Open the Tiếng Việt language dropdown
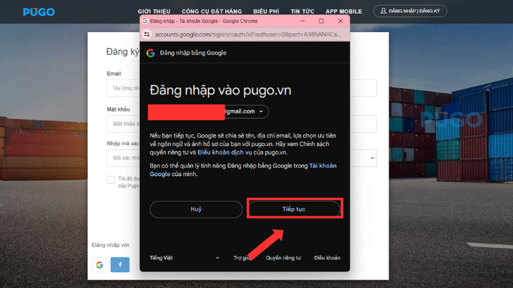Image resolution: width=513 pixels, height=288 pixels. (x=185, y=258)
